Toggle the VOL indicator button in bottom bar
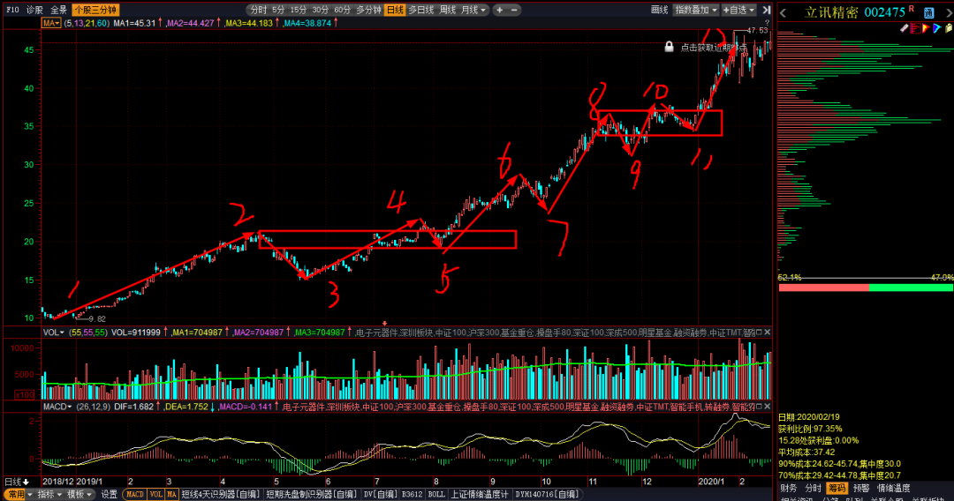 click(155, 495)
